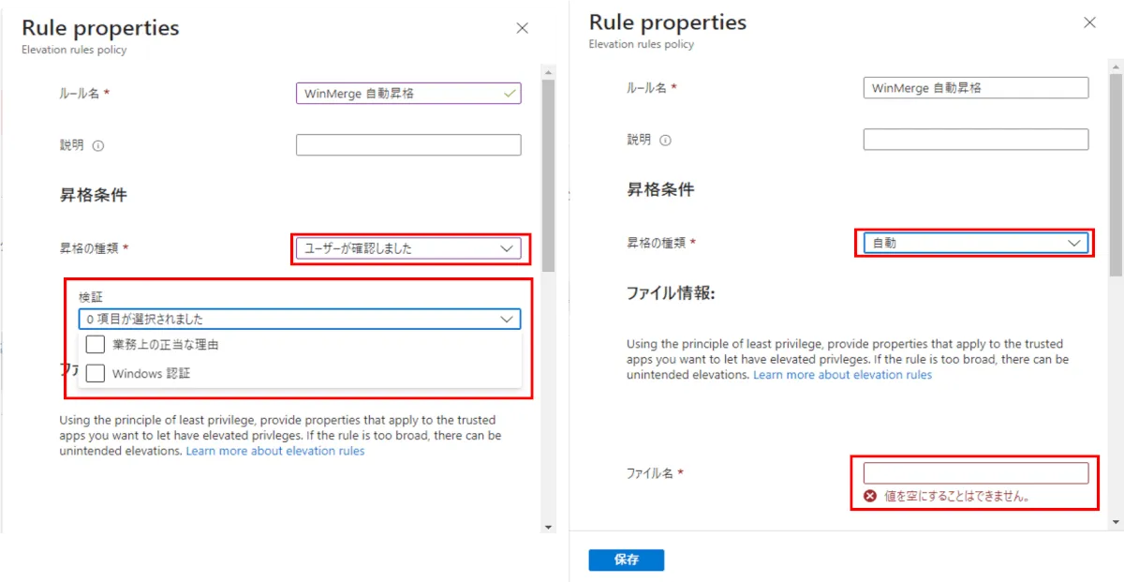Click the red error icon under ファイル名
1124x582 pixels.
[870, 496]
